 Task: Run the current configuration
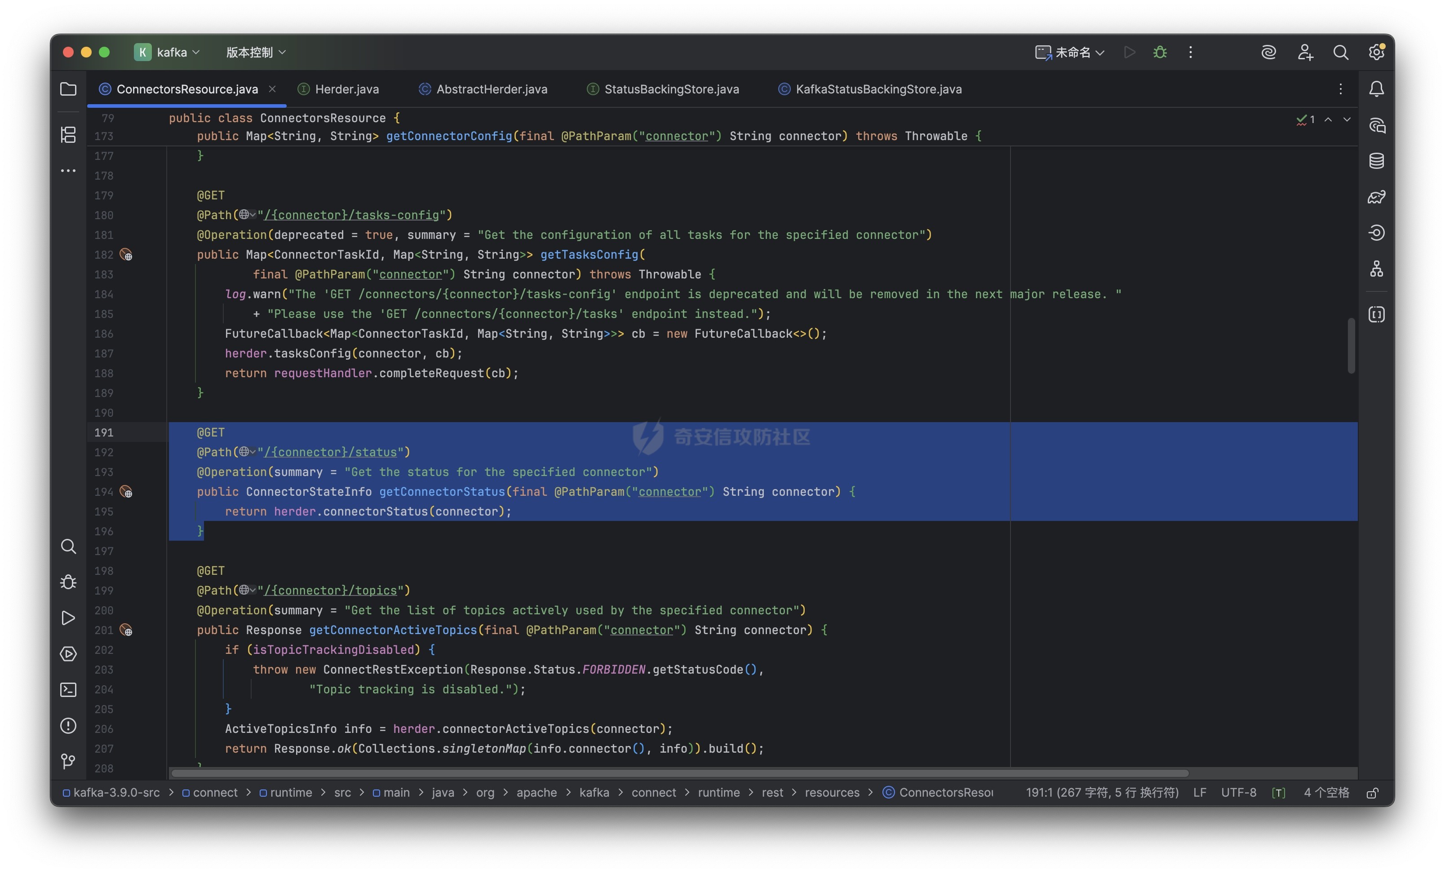coord(1130,52)
